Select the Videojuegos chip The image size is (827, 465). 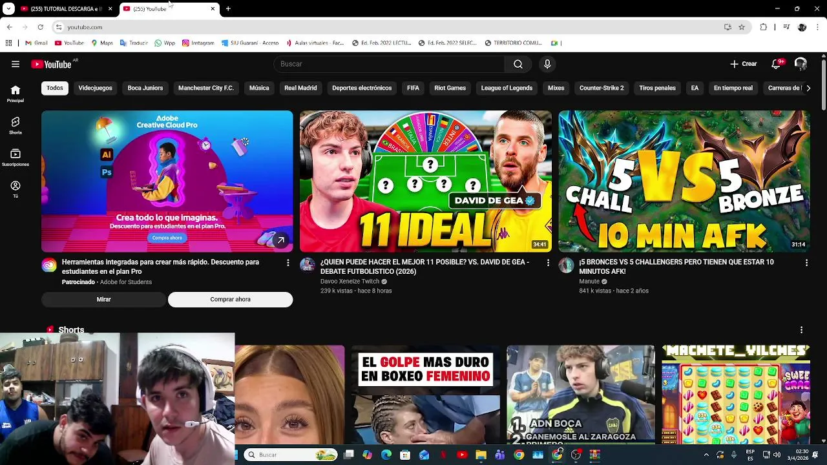pyautogui.click(x=95, y=88)
